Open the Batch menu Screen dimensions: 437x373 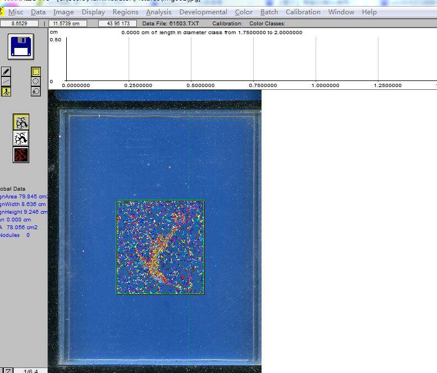pyautogui.click(x=269, y=12)
